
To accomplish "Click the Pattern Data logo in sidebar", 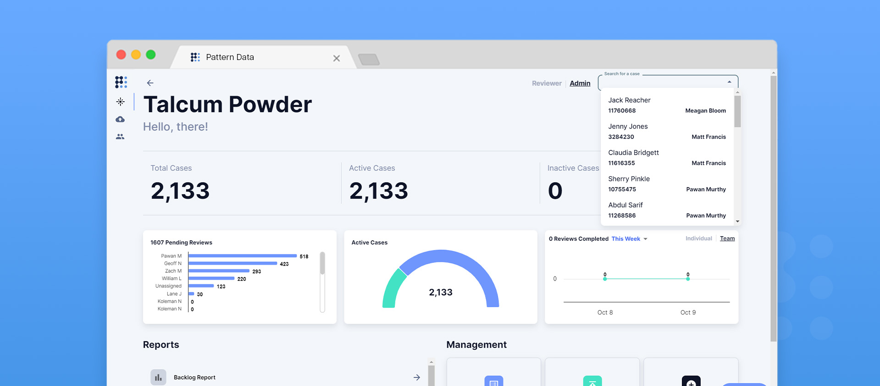I will click(x=121, y=82).
